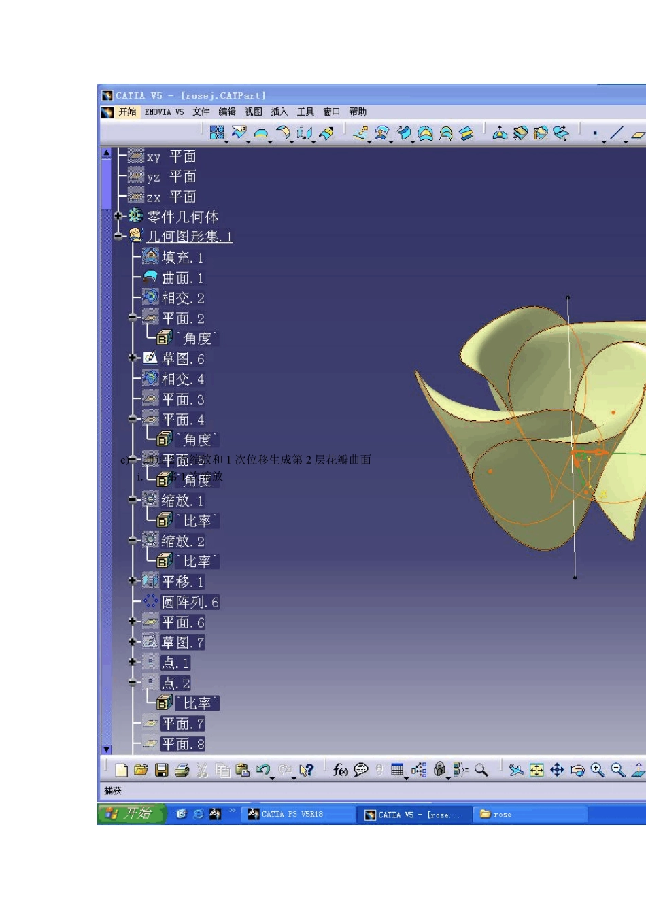Click the Save floppy disk icon
Viewport: 646px width, 914px height.
(x=161, y=770)
